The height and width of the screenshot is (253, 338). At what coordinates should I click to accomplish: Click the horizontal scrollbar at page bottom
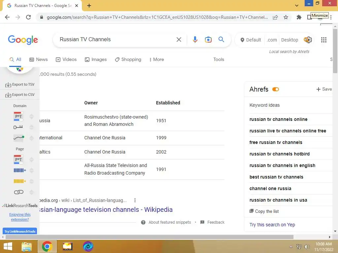[x=150, y=237]
